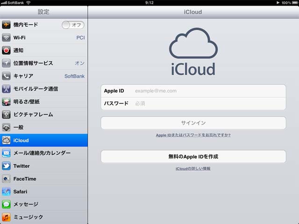
Task: Tap the mobile data antenna icon
Action: (x=6, y=89)
